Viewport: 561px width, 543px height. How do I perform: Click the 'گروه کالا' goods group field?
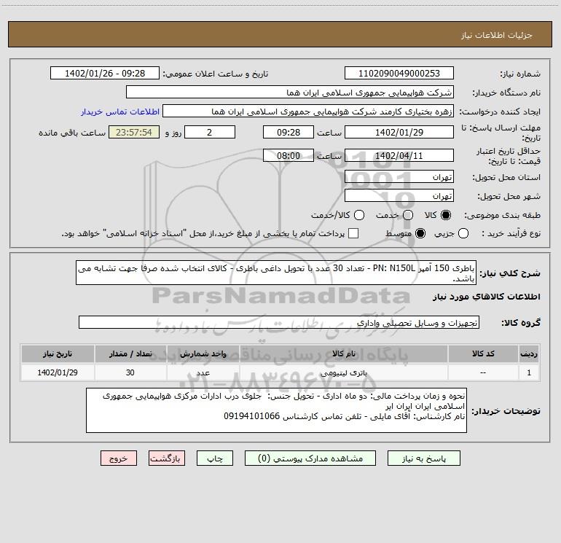coord(278,322)
